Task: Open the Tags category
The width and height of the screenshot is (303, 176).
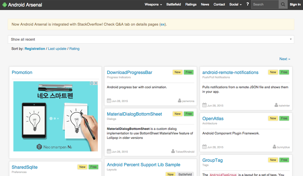Action: [206, 165]
